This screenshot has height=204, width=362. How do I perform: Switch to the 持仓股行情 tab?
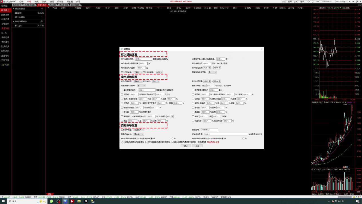click(63, 5)
